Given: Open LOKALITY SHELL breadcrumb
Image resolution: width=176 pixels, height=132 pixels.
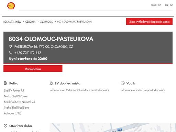Looking at the screenshot, I should (x=12, y=22).
